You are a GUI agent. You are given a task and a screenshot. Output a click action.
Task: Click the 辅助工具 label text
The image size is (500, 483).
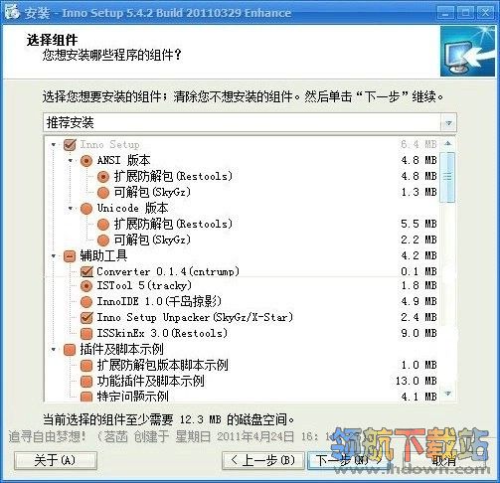[103, 255]
